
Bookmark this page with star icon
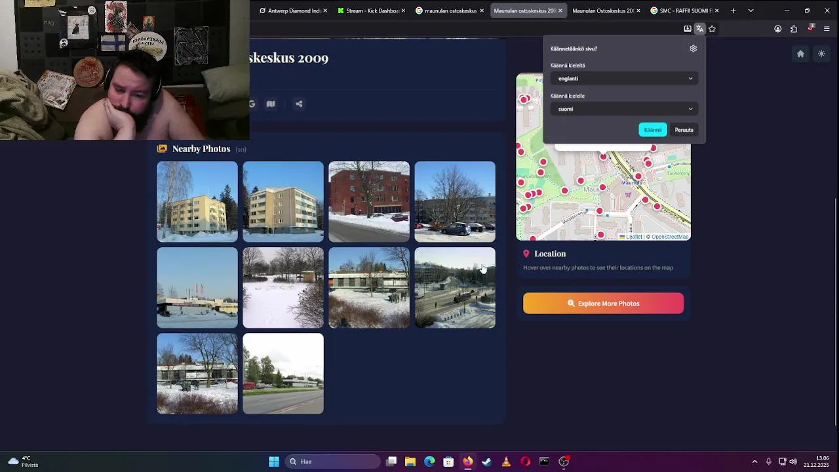click(x=712, y=29)
